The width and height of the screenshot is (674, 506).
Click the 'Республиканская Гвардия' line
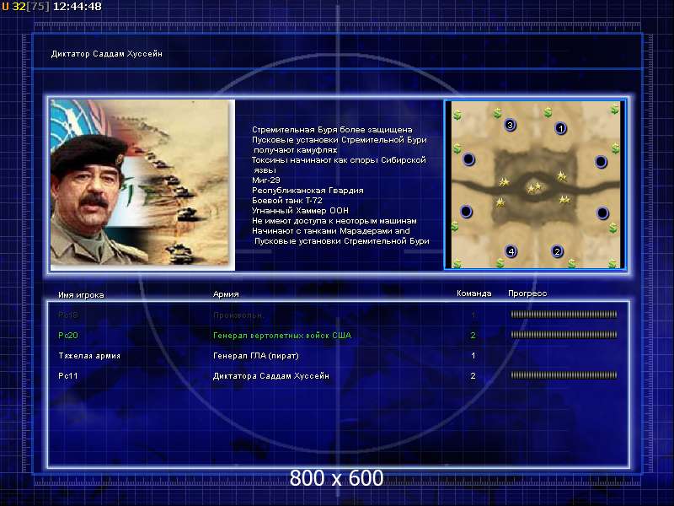[x=308, y=191]
